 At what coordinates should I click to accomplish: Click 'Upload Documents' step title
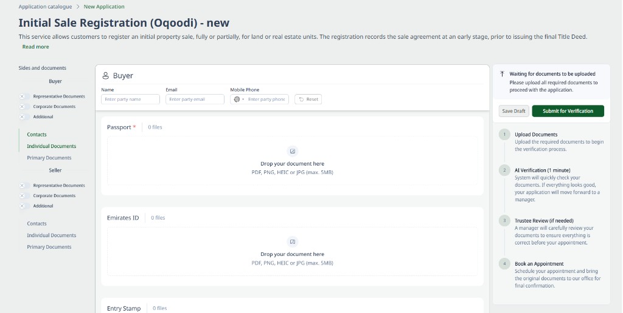point(536,135)
